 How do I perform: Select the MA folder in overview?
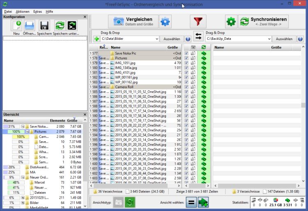pyautogui.click(x=43, y=172)
